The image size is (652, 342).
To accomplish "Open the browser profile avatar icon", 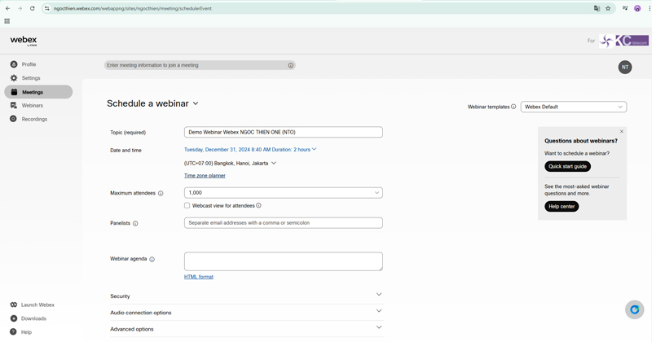I will pos(637,8).
